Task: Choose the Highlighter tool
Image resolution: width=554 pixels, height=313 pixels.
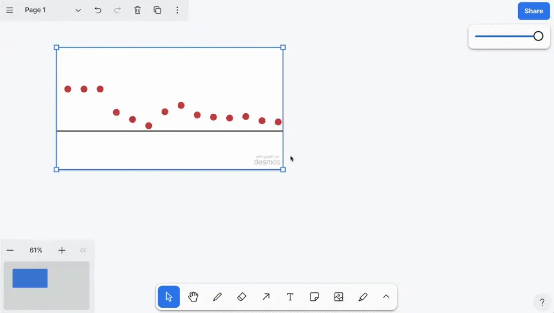Action: click(363, 297)
